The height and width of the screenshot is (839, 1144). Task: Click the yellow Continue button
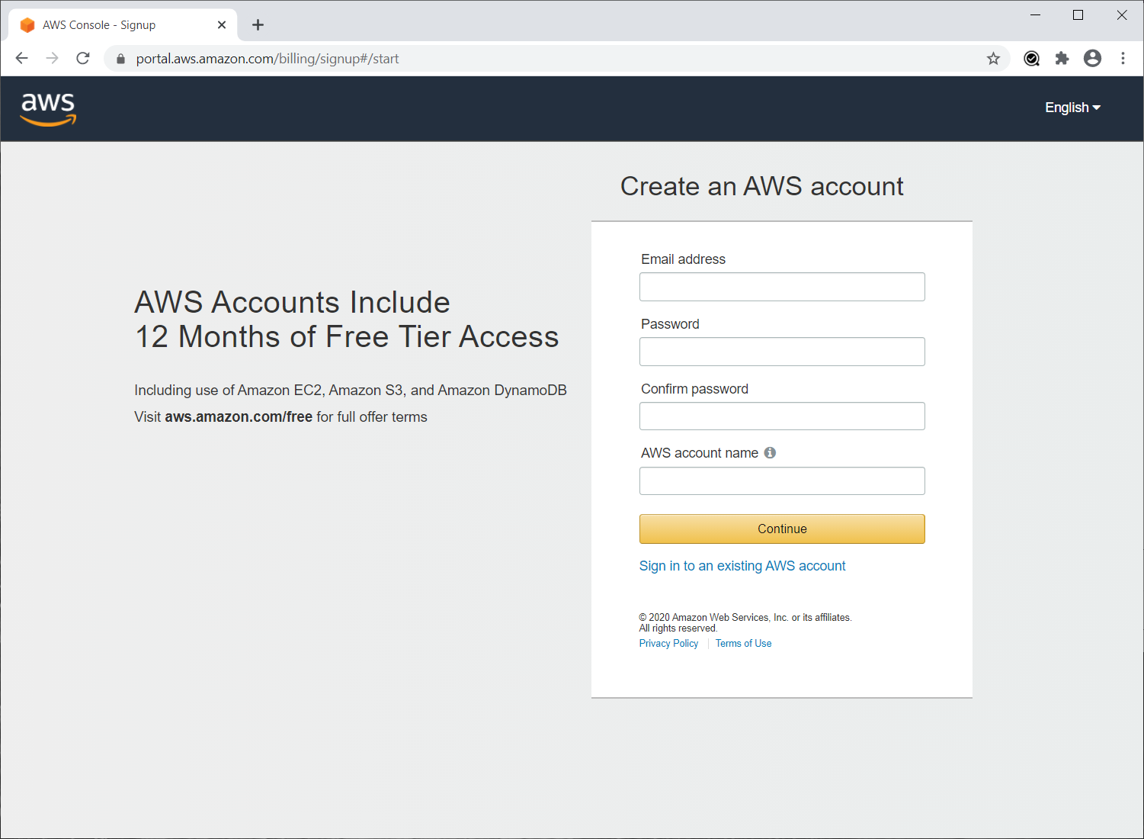(x=782, y=529)
